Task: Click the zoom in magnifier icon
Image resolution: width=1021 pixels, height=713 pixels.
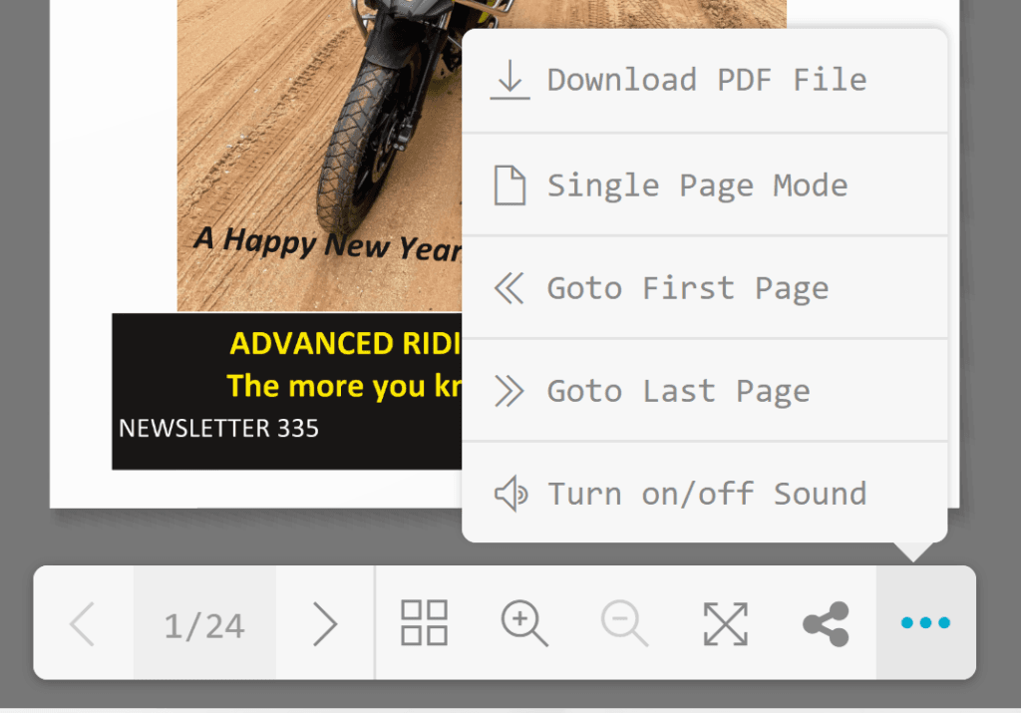Action: pyautogui.click(x=524, y=623)
